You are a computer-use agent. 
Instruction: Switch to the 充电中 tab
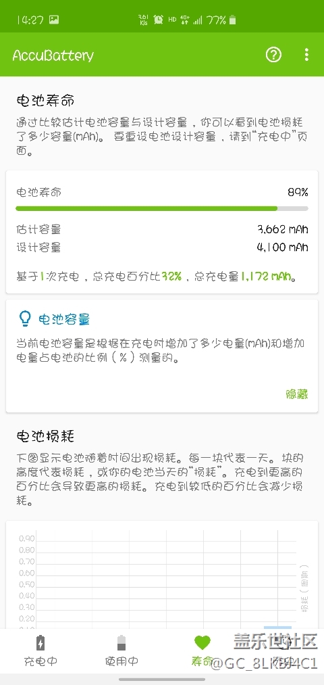(x=40, y=661)
